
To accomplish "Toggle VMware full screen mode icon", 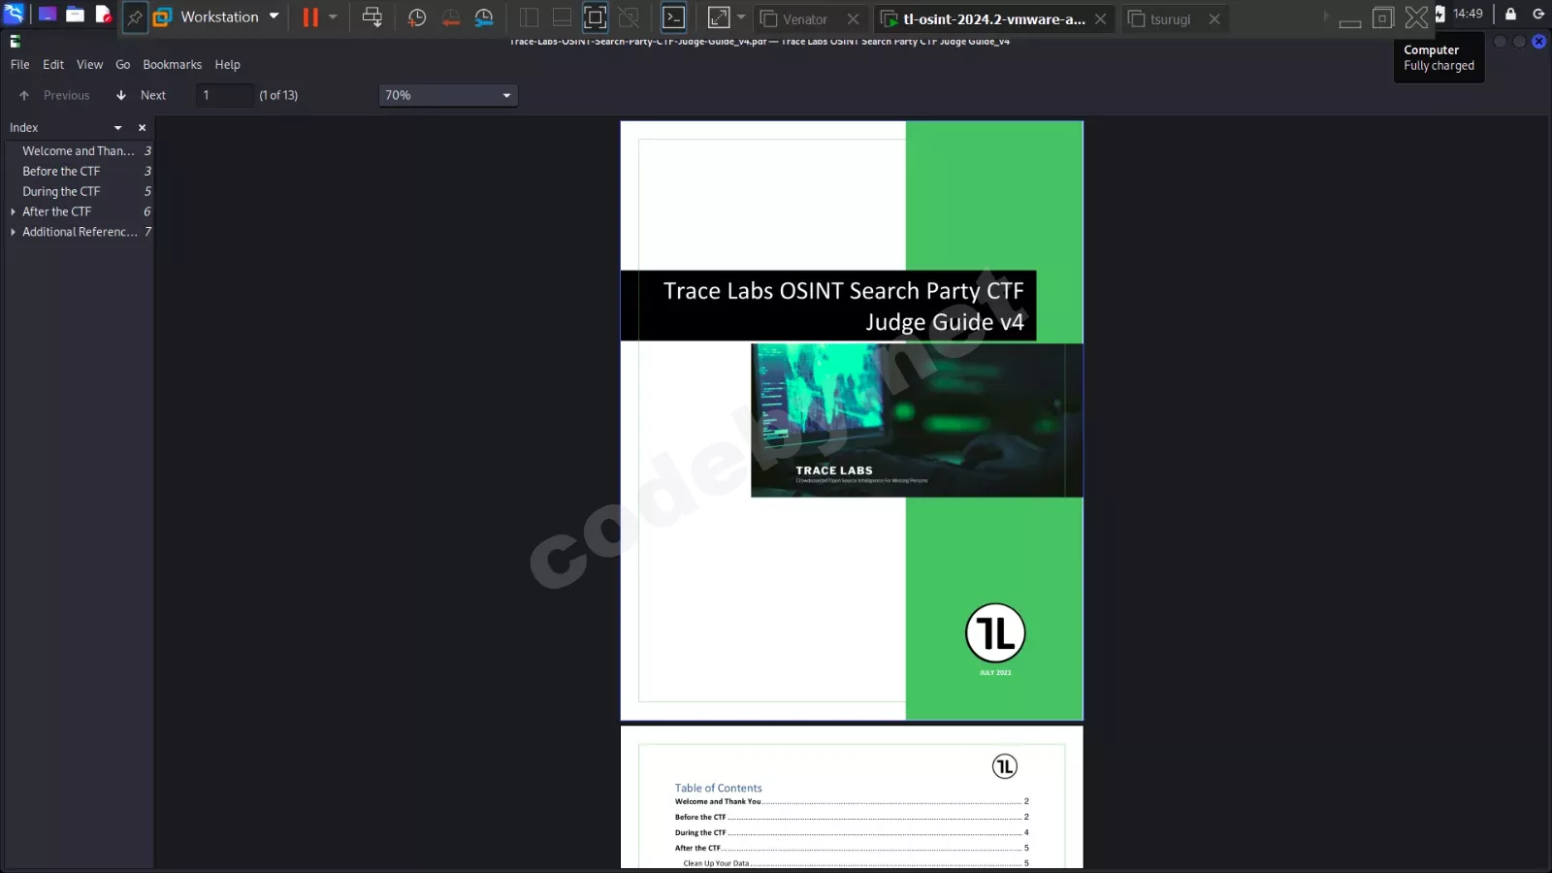I will 596,17.
